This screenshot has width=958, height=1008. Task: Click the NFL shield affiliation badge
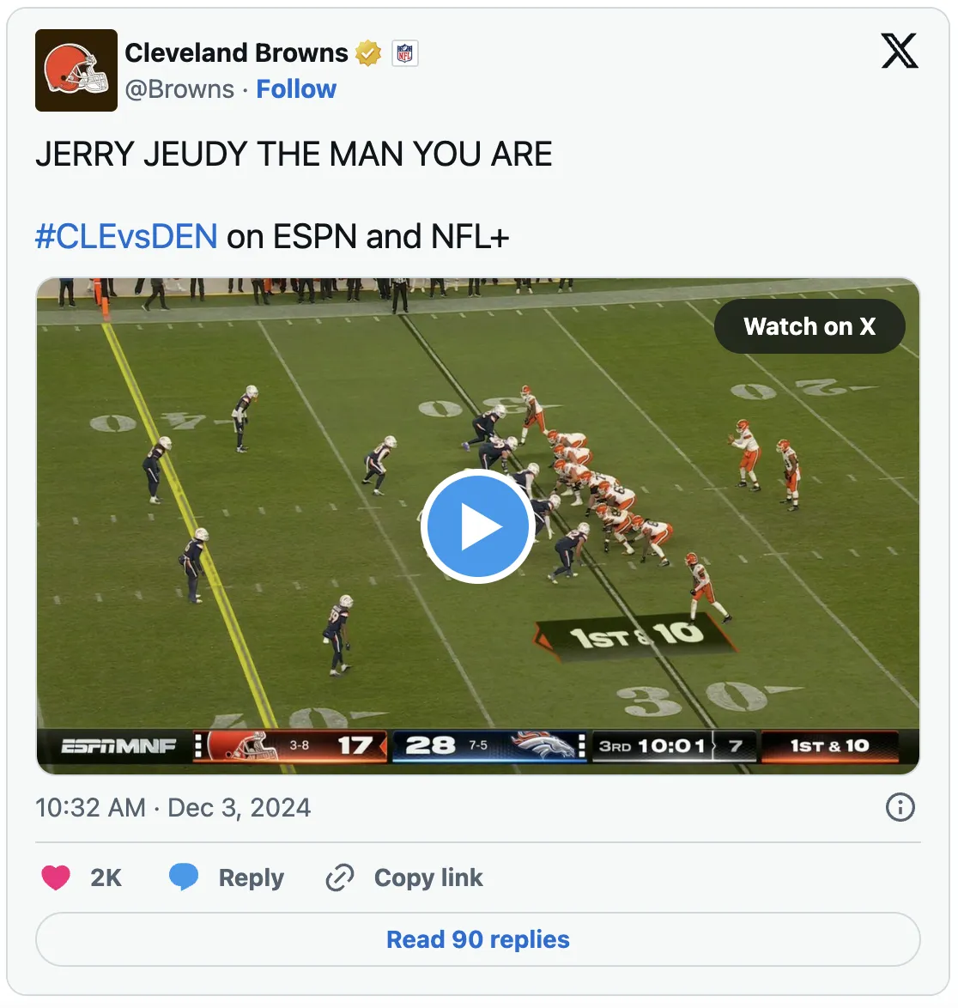click(x=405, y=52)
